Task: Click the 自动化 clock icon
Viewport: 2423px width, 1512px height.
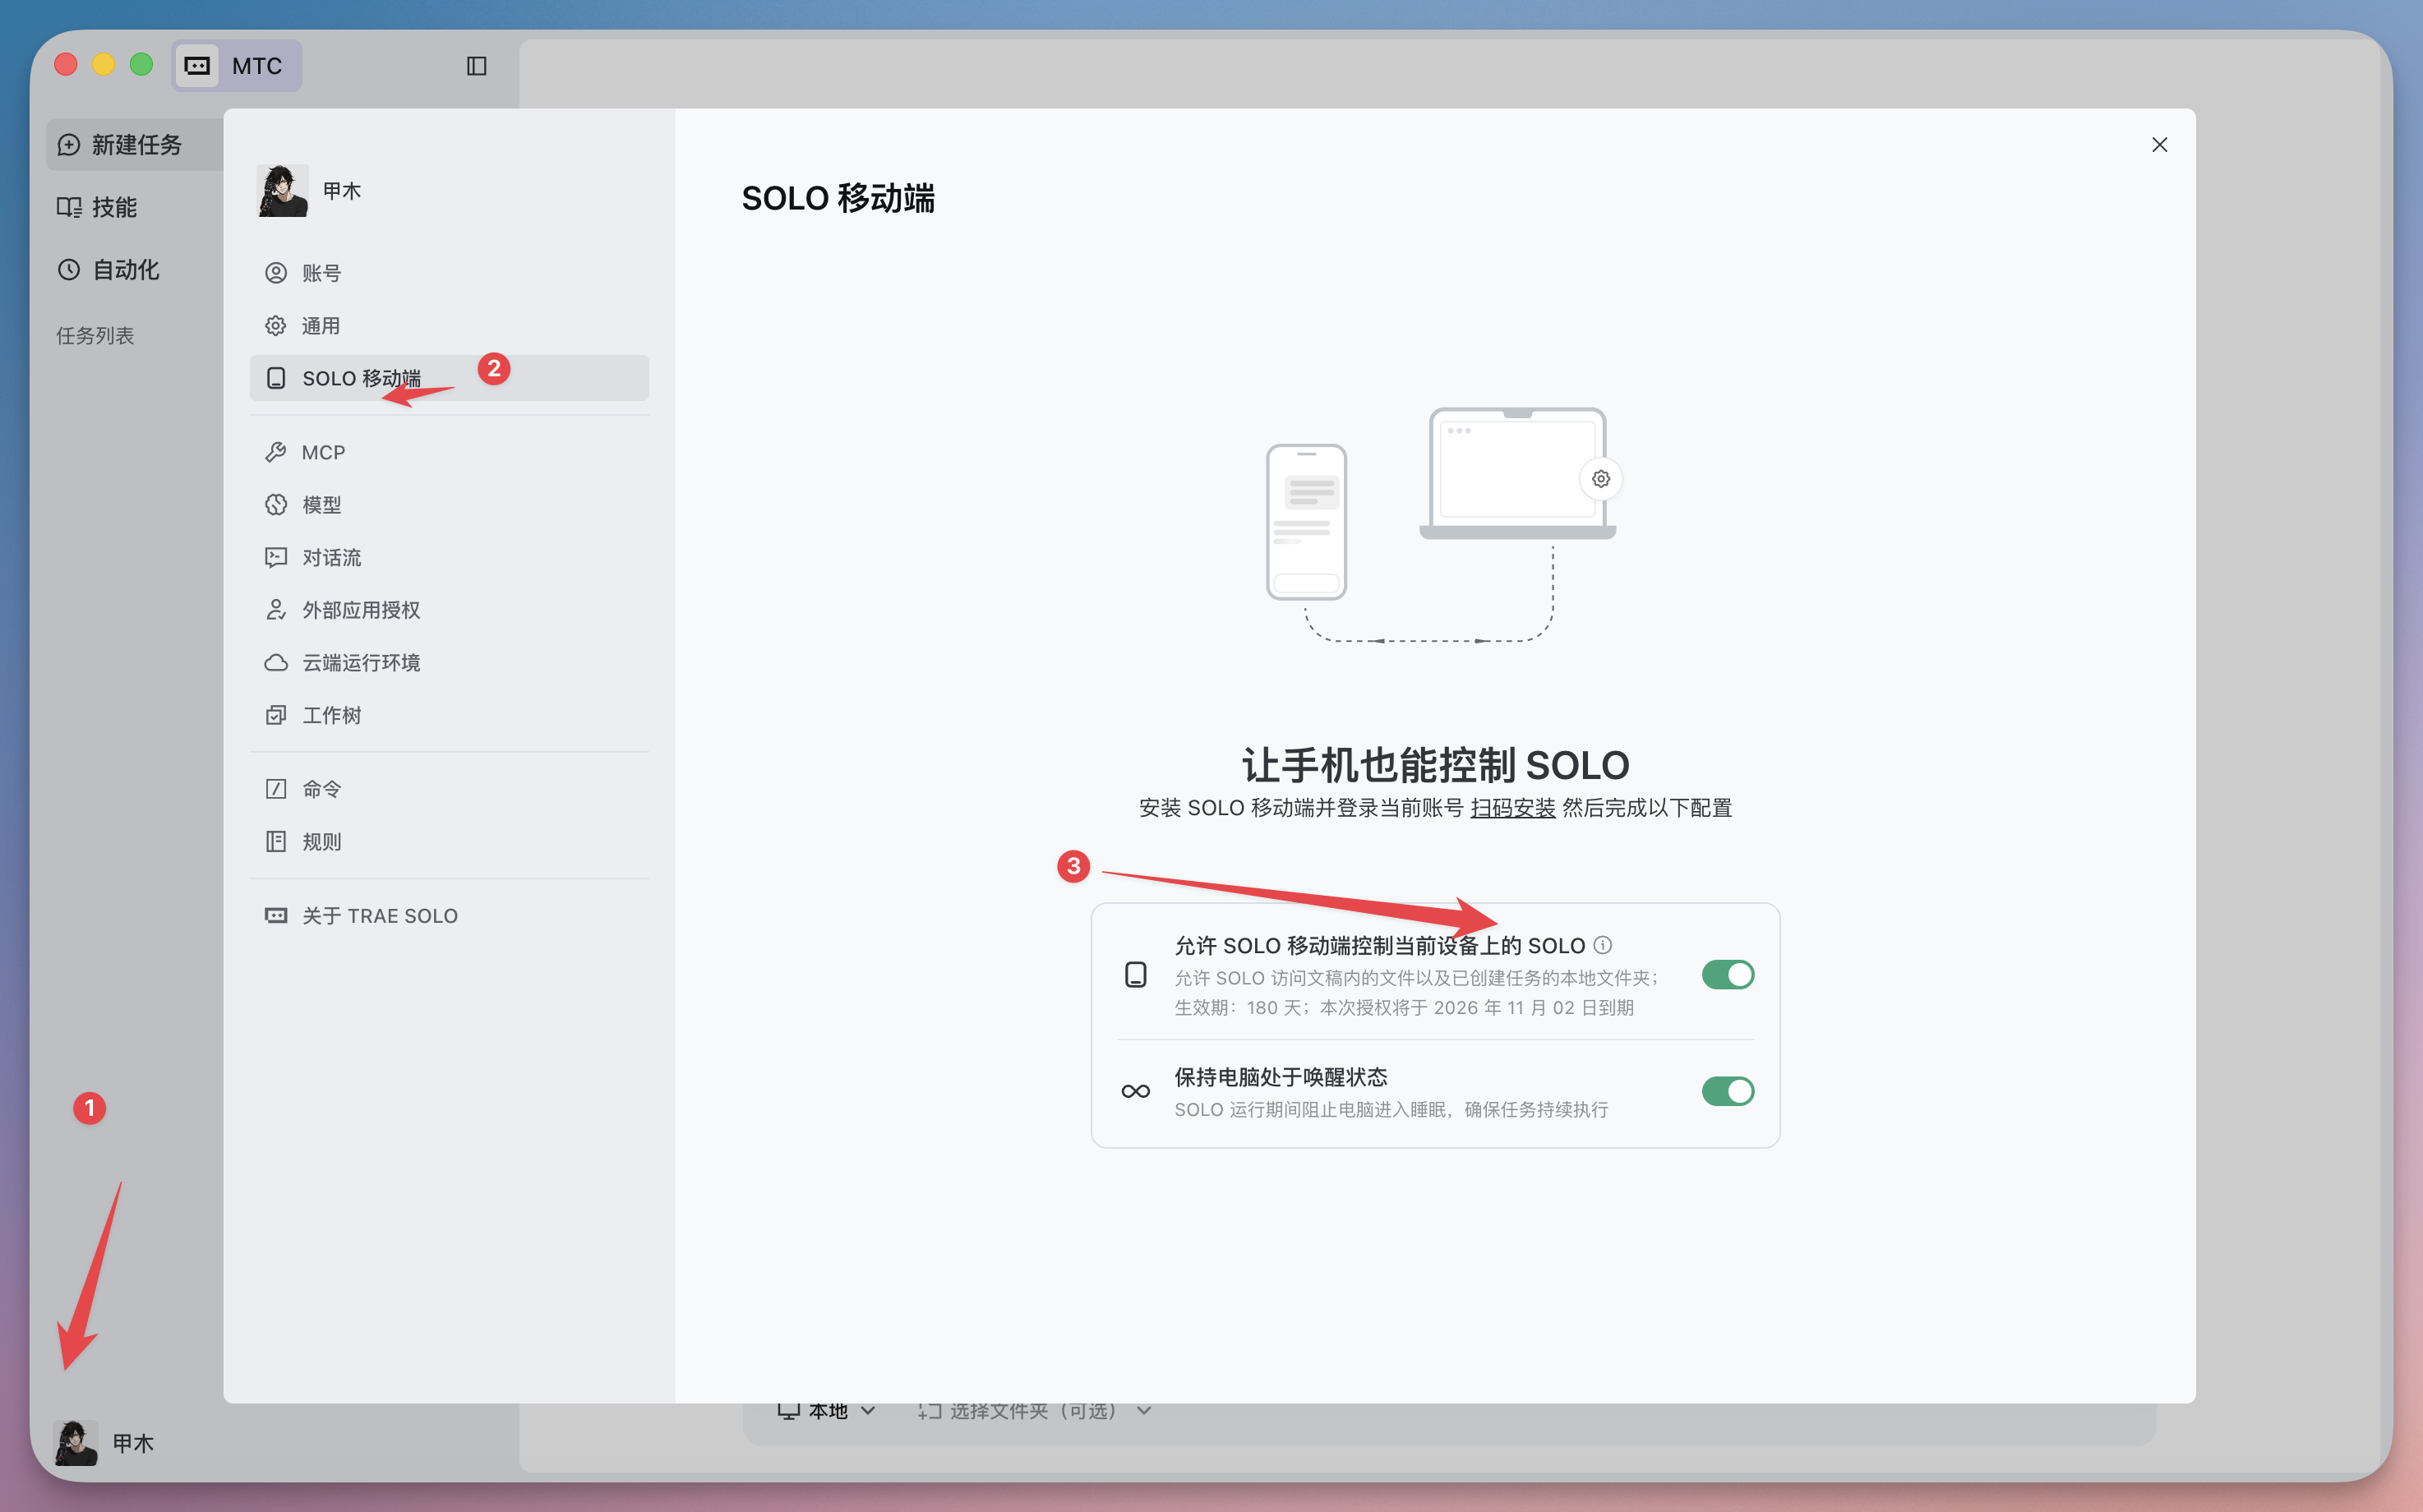Action: pos(69,269)
